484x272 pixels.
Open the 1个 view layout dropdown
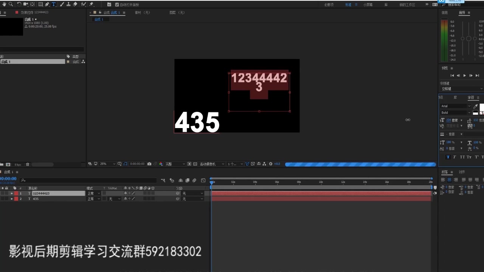pos(235,164)
